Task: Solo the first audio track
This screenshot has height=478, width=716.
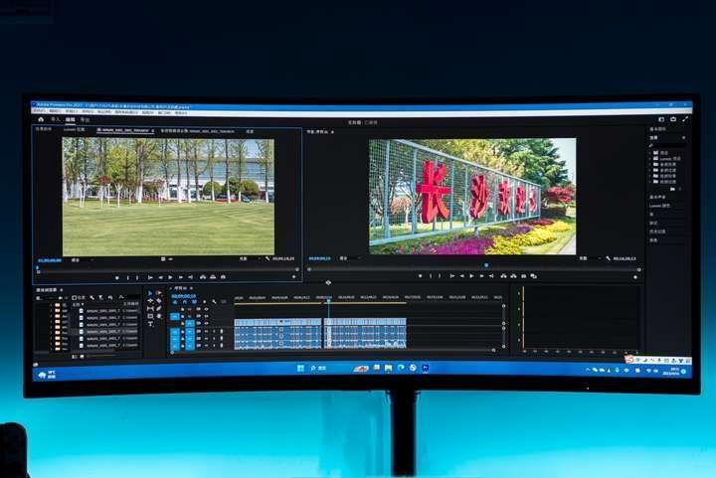Action: [x=214, y=332]
